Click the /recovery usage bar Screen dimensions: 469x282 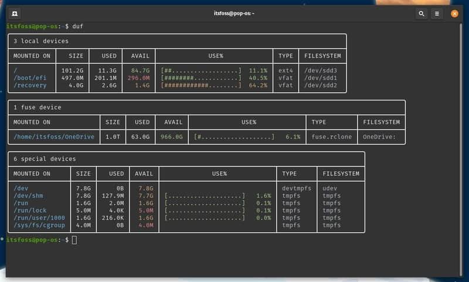click(x=201, y=85)
